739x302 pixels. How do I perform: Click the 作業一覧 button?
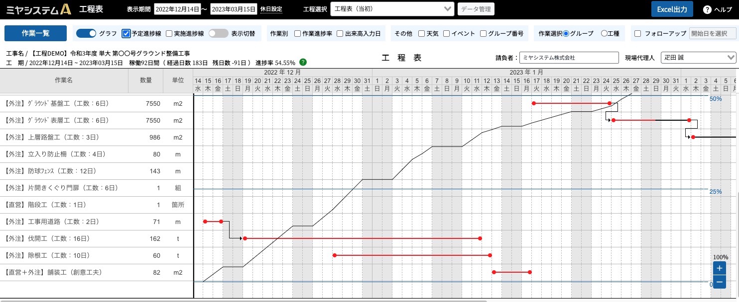click(x=35, y=33)
